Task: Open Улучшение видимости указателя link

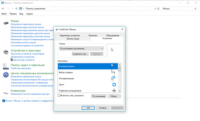Action: point(27,45)
